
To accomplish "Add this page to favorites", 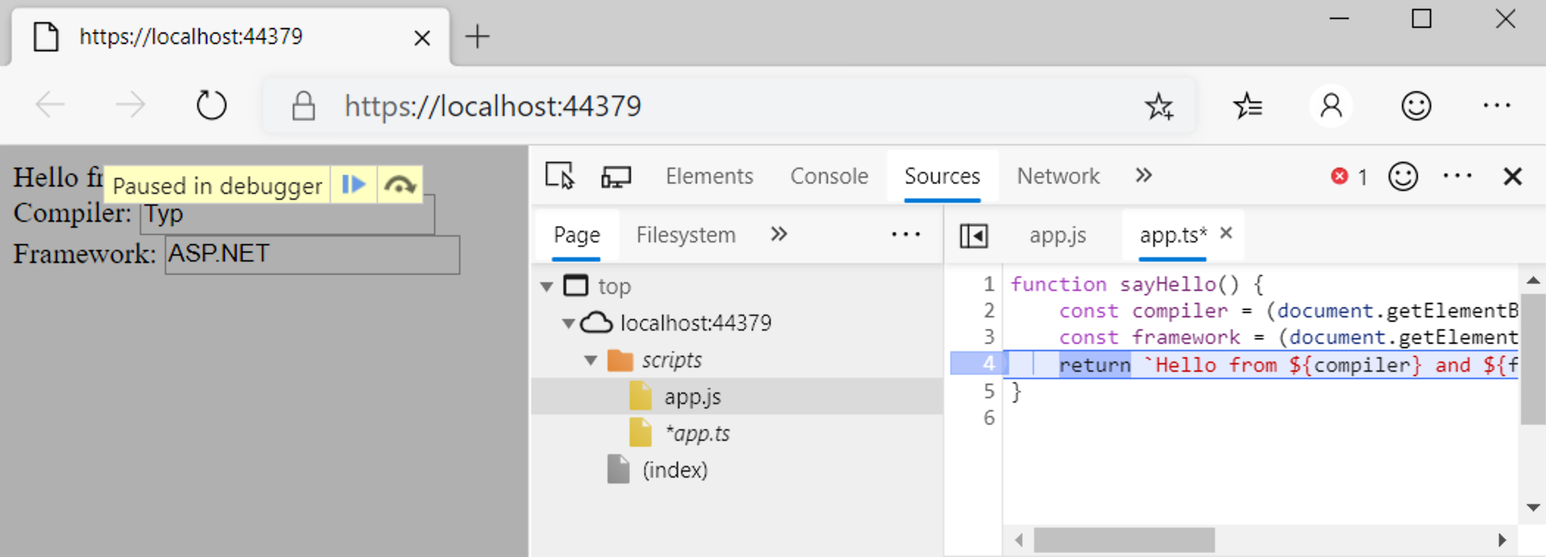I will (1158, 107).
